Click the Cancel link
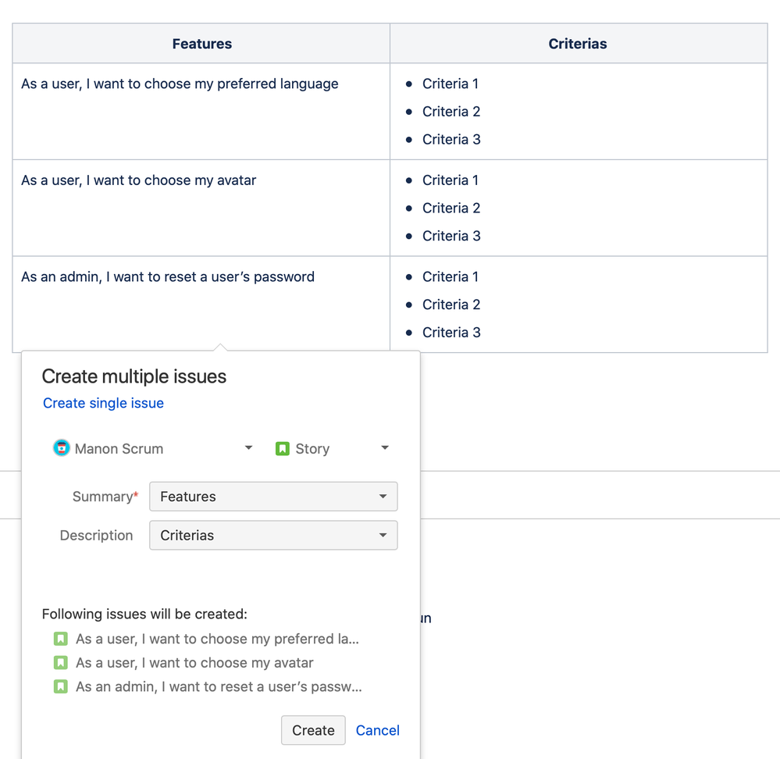 (378, 730)
